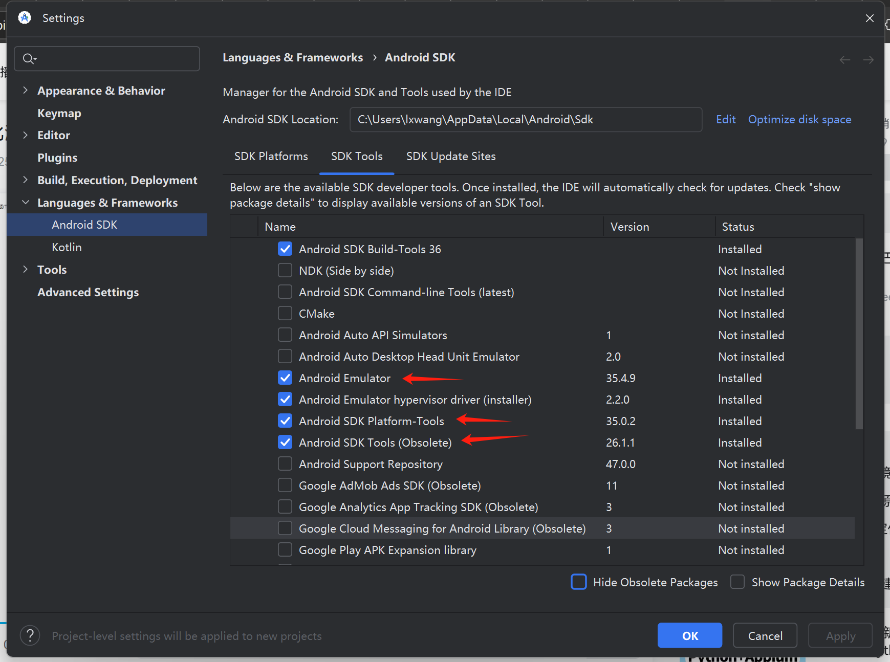Click Languages & Frameworks breadcrumb
Viewport: 890px width, 662px height.
click(x=293, y=57)
